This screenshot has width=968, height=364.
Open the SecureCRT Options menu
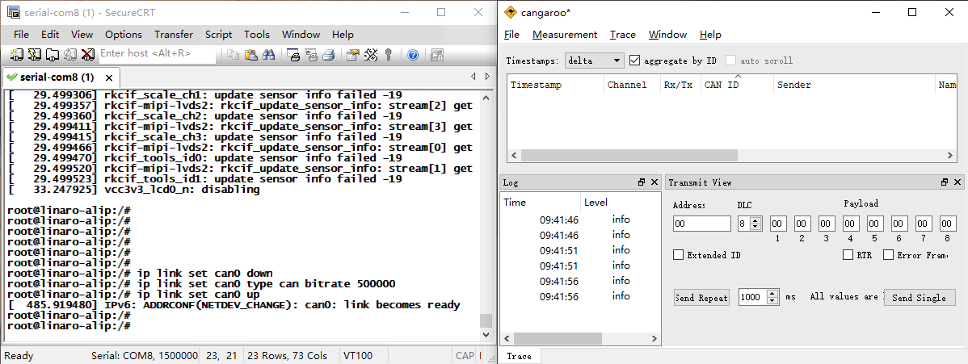124,35
